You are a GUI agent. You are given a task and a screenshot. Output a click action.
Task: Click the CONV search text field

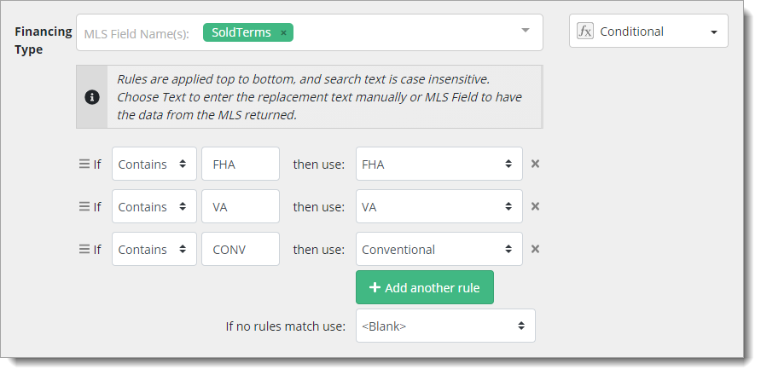click(x=240, y=249)
